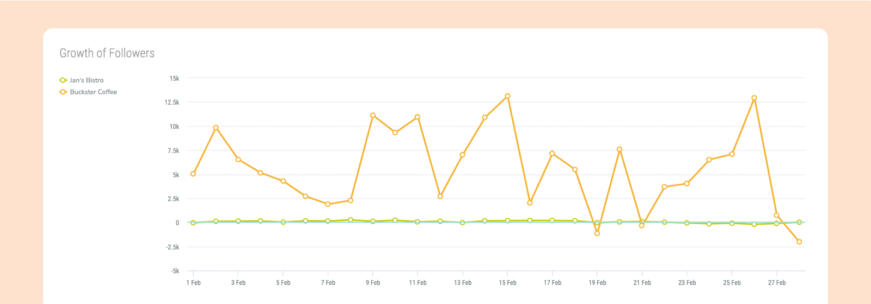871x304 pixels.
Task: Click Buckster Coffee's 2 Feb data point
Action: pyautogui.click(x=216, y=128)
